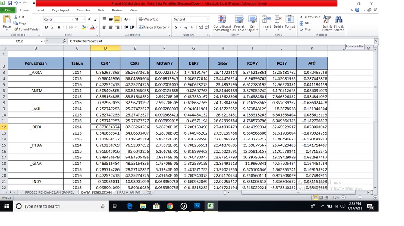This screenshot has height=226, width=404.
Task: Expand the formula bar
Action: (x=376, y=41)
